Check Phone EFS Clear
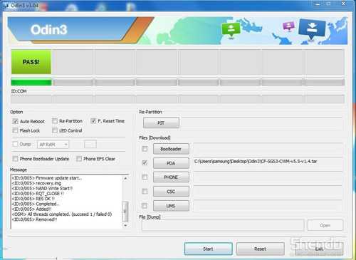 tap(79, 159)
